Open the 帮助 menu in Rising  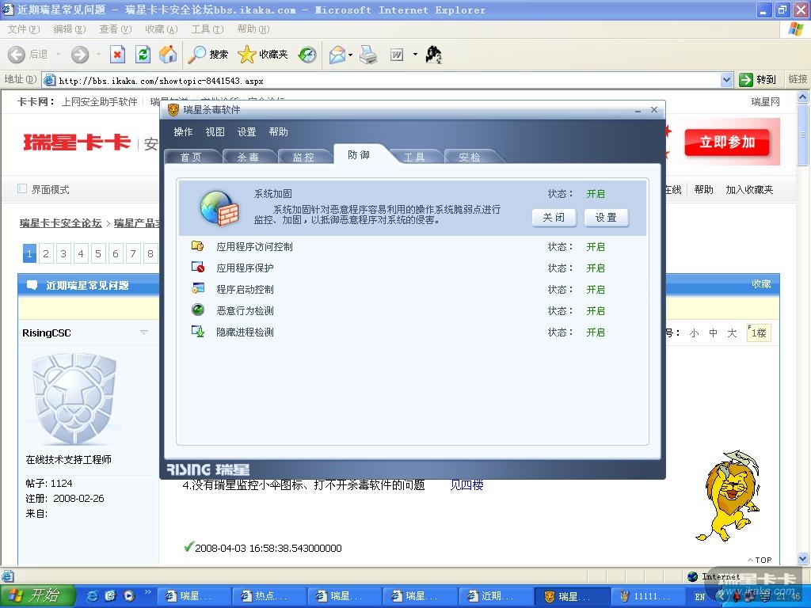[278, 132]
